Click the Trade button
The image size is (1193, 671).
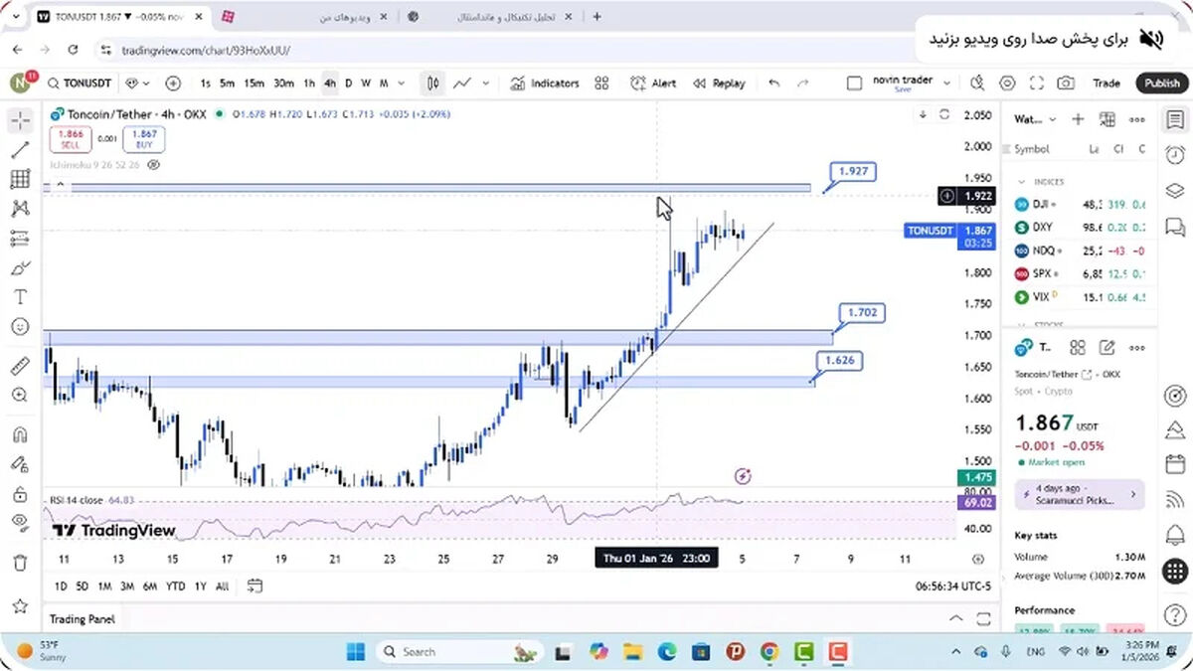pyautogui.click(x=1107, y=84)
